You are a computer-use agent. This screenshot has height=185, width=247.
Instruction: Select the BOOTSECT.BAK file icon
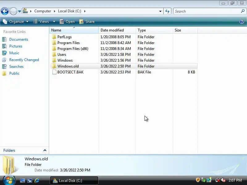tap(54, 72)
